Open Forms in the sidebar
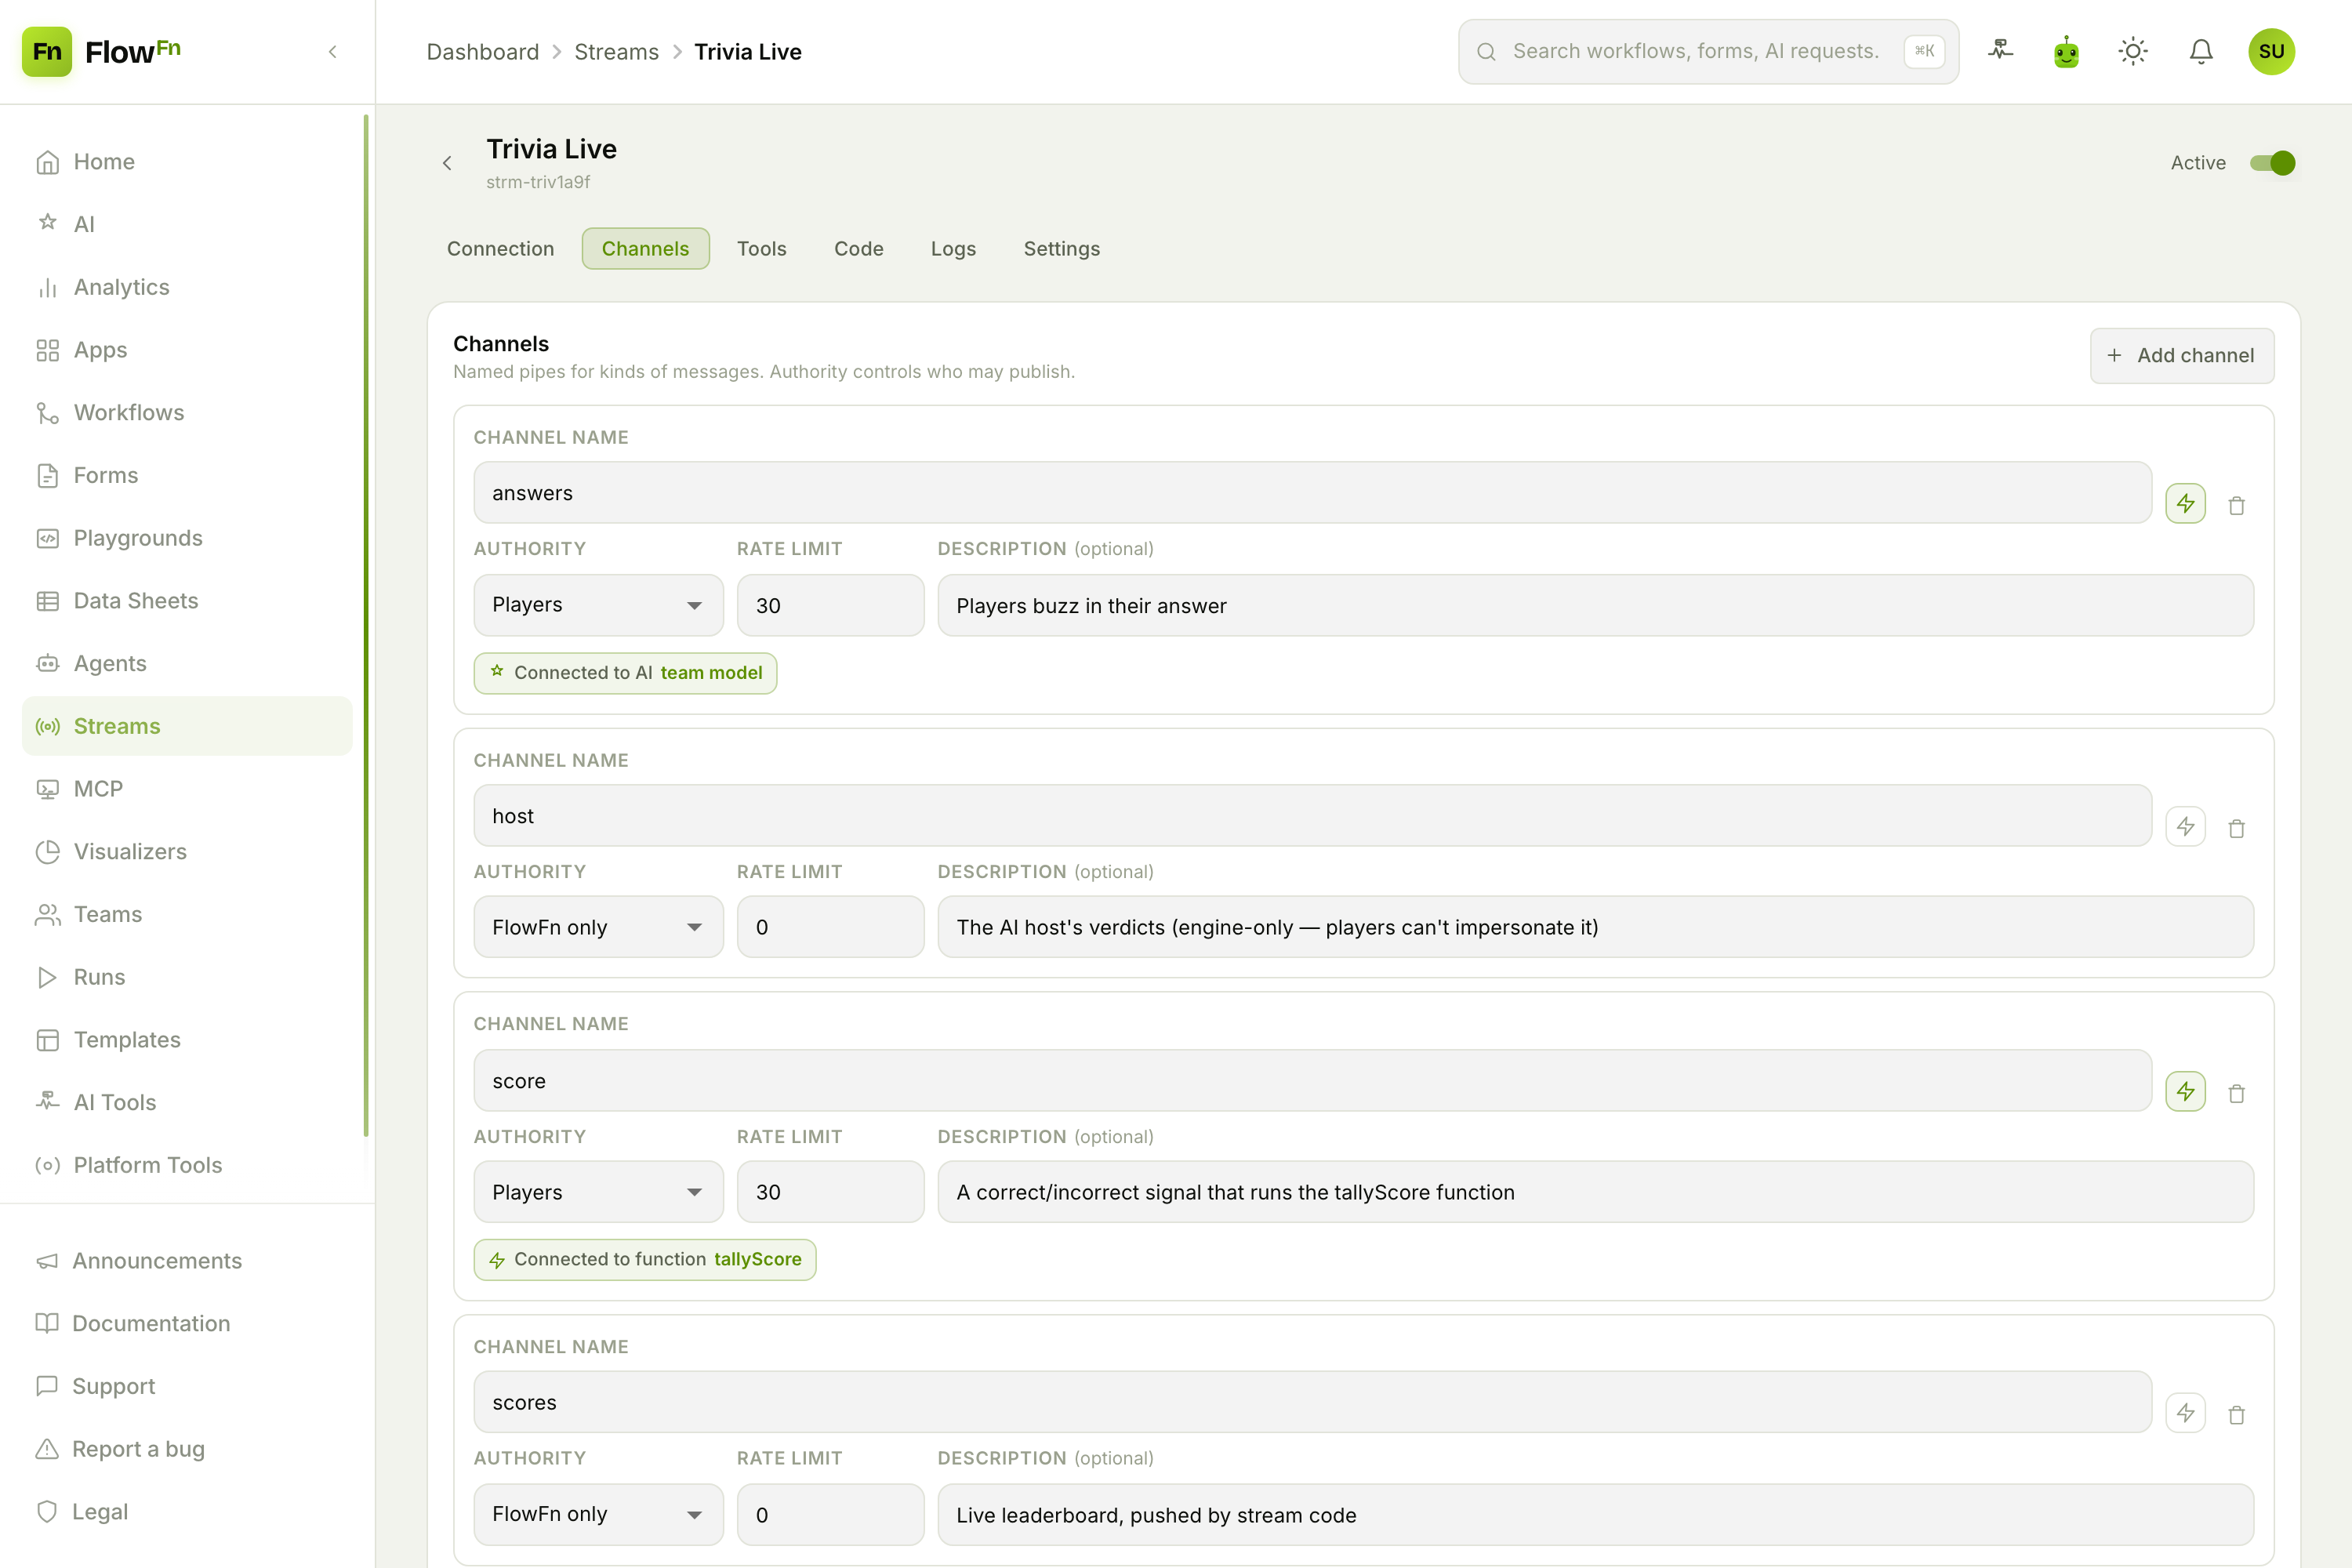 (187, 475)
